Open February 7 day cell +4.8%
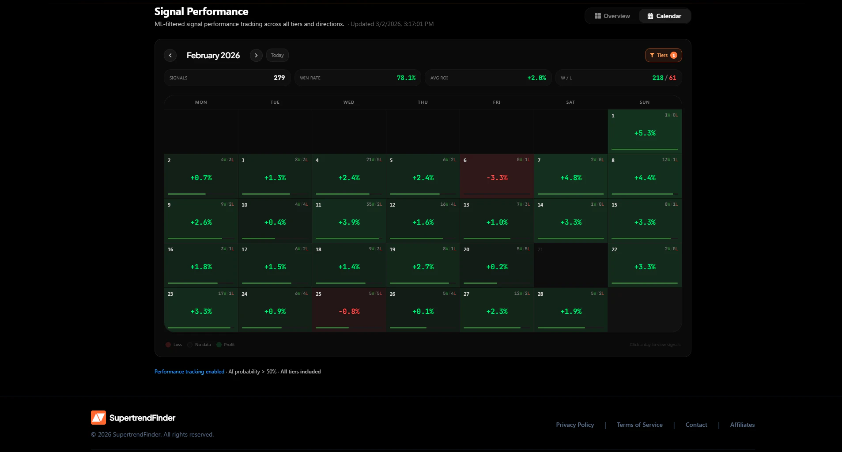 tap(571, 176)
